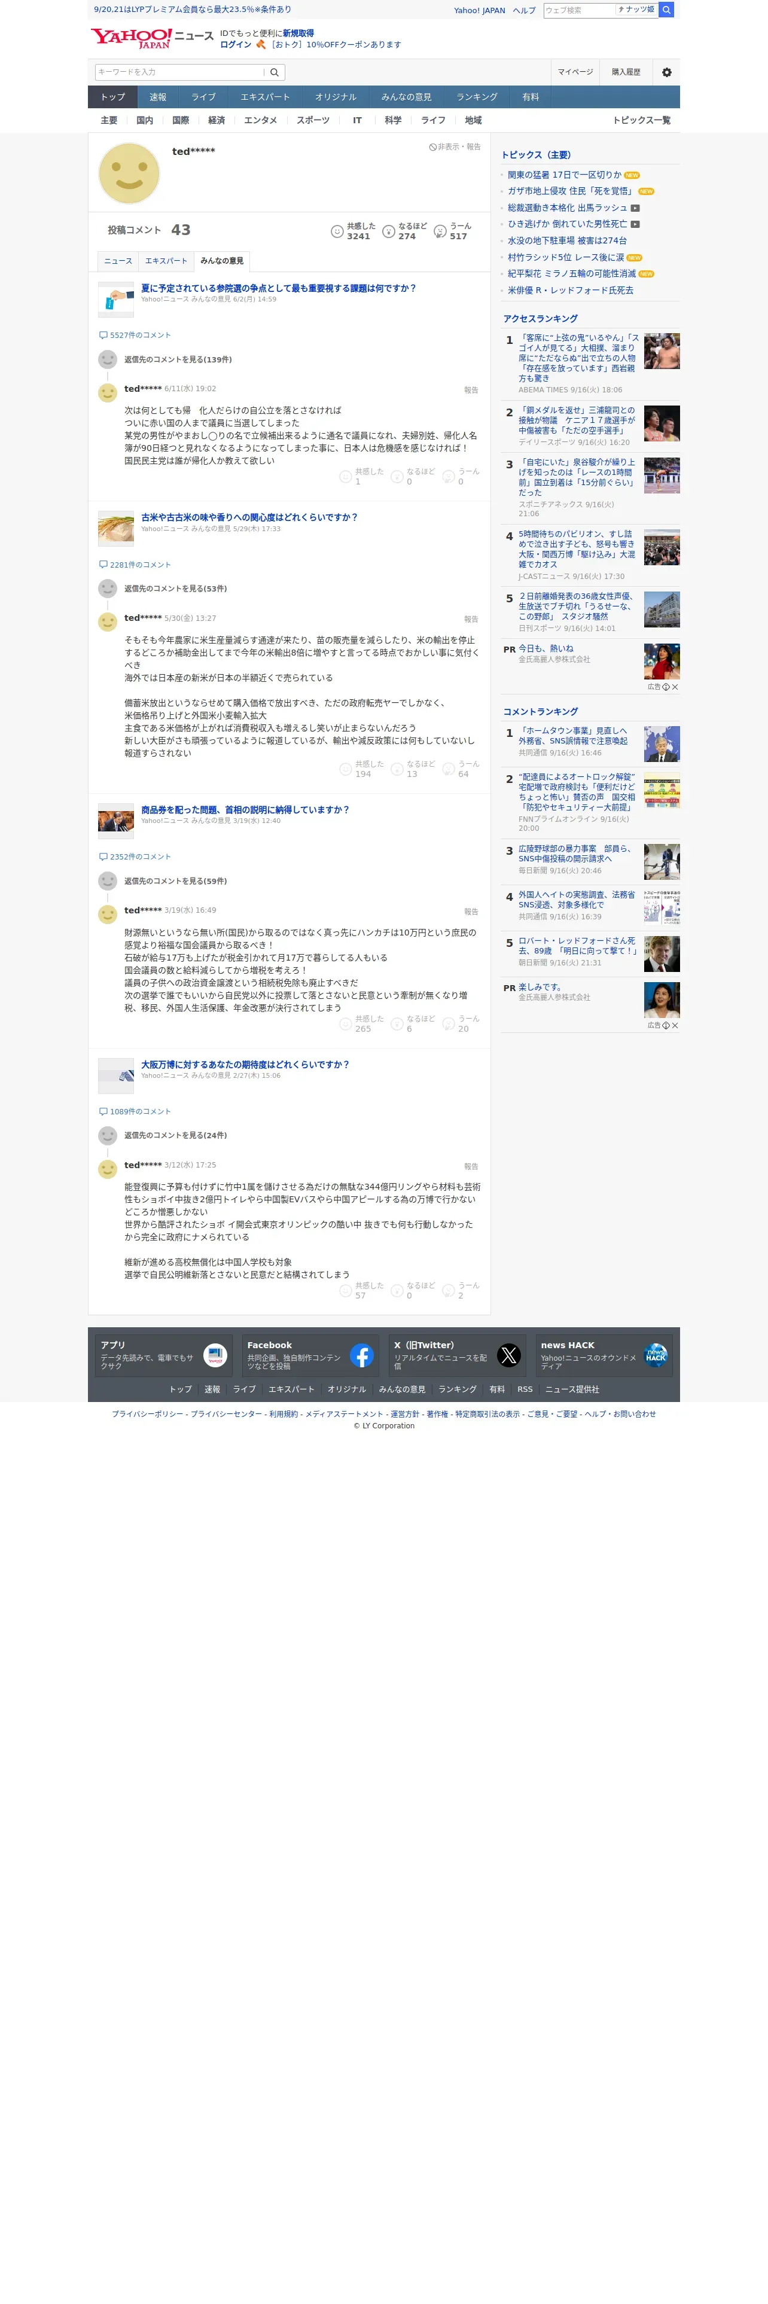Open topic 水没の地下駐車場 被害は274台
768x2304 pixels.
coord(567,240)
